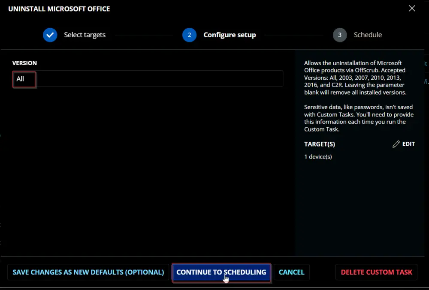Click the Uninstall Microsoft Office title
Viewport: 429px width, 290px height.
point(59,9)
